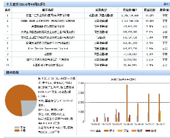Click the 名次 column header
This screenshot has height=138, width=170.
(x=7, y=10)
